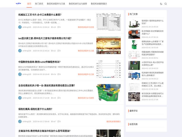182x137 pixels.
Task: Click the comment icon on the led显示屏之家 post
Action: tap(58, 51)
